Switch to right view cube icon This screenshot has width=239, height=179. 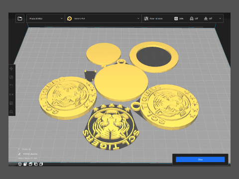pyautogui.click(x=41, y=164)
